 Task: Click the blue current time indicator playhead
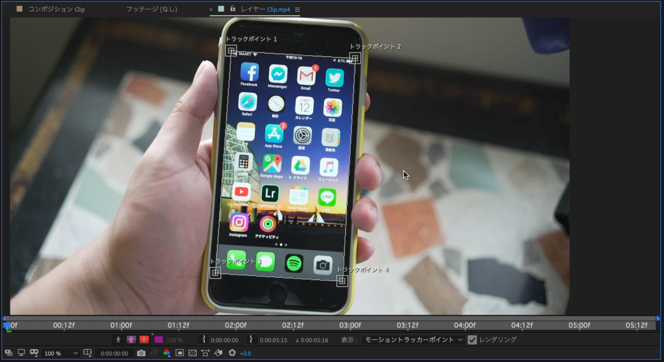point(6,325)
